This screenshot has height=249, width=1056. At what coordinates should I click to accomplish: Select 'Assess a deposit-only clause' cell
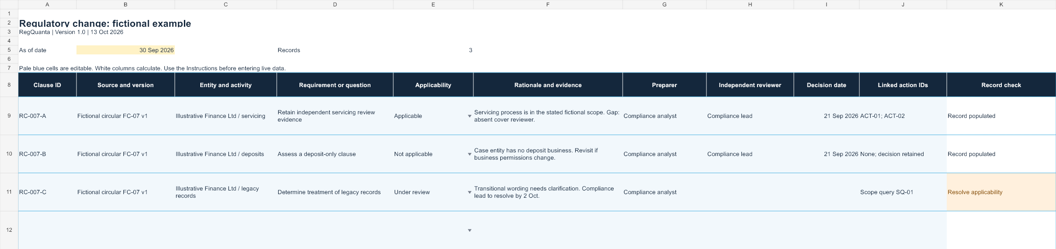coord(335,154)
